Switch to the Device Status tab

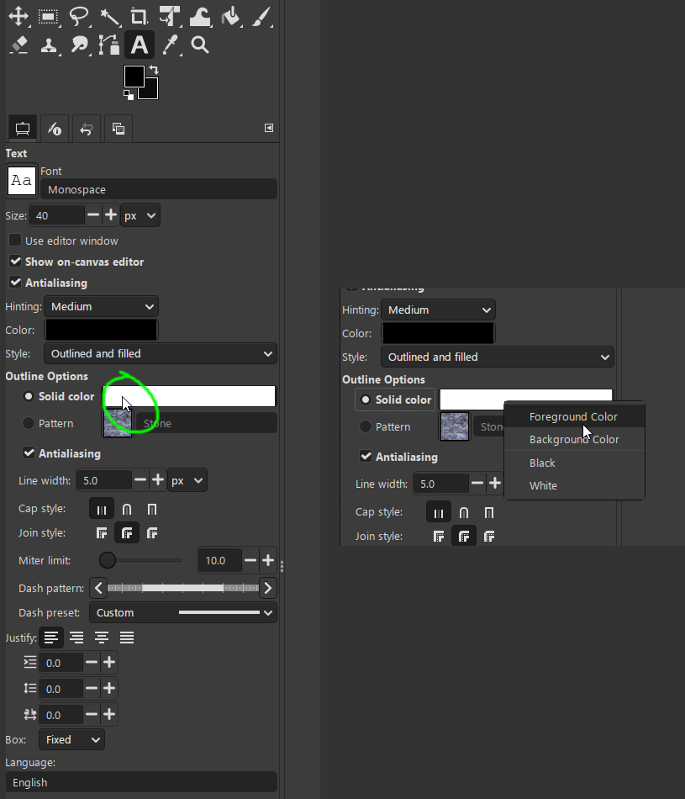[x=55, y=129]
